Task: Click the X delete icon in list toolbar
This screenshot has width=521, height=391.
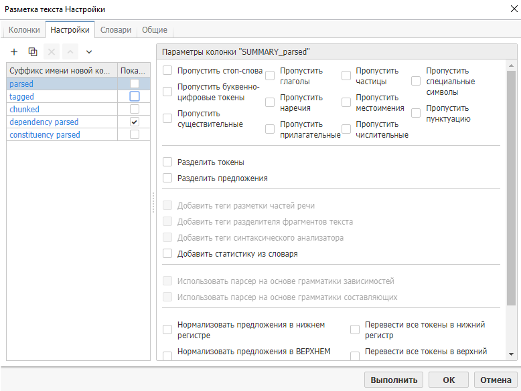Action: click(52, 51)
